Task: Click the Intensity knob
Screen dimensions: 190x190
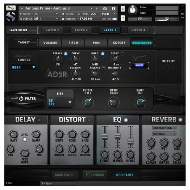Action: coord(115,73)
